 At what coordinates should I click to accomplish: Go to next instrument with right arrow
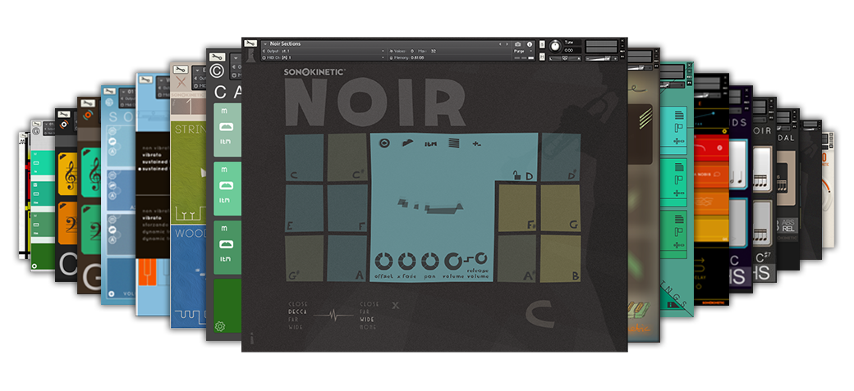click(507, 44)
